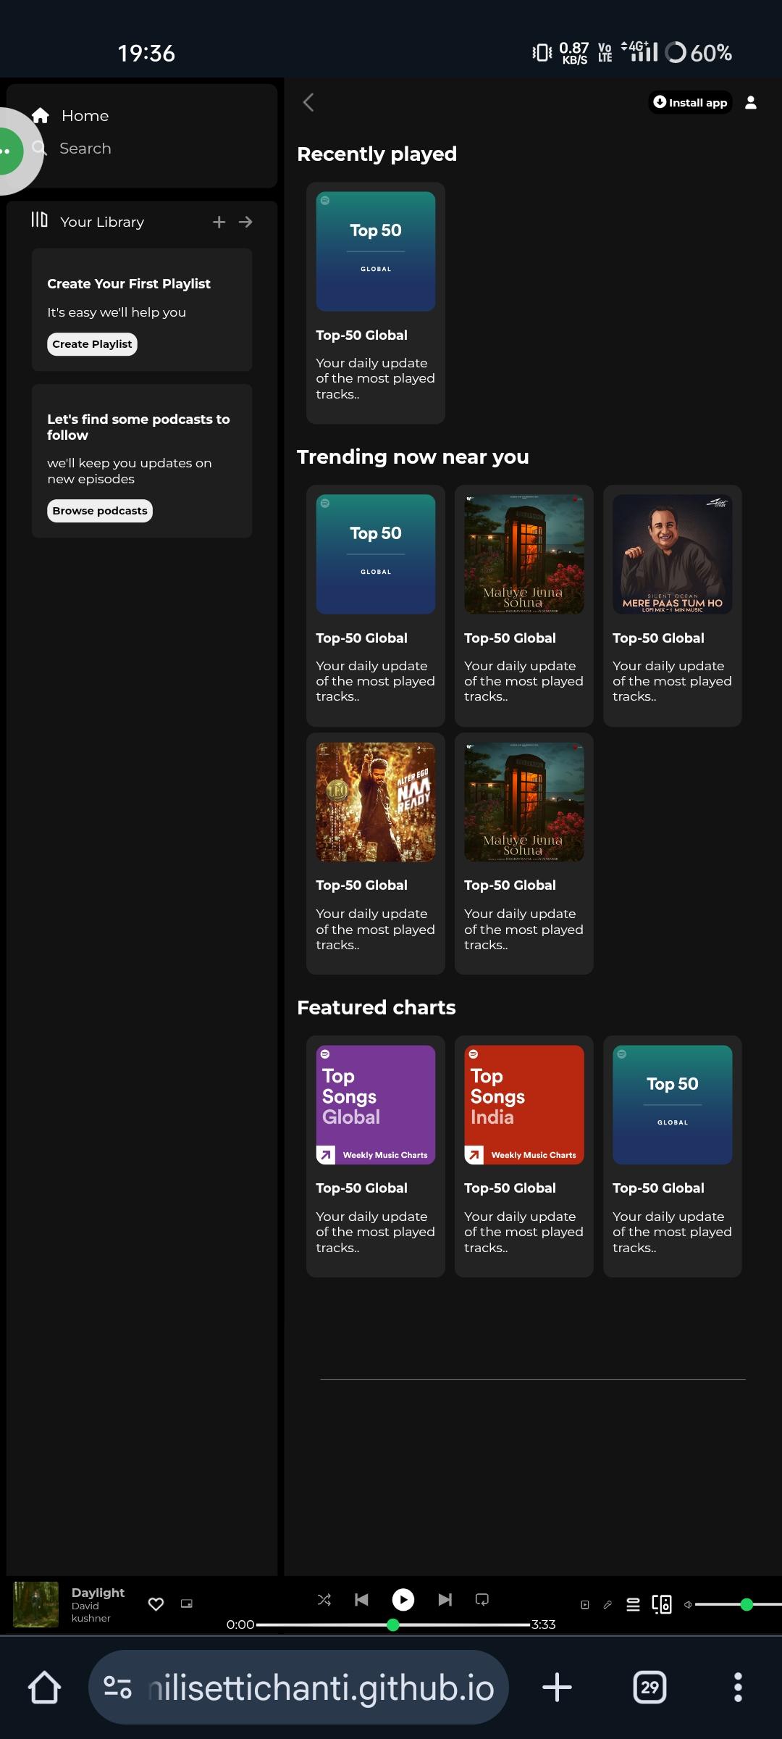782x1739 pixels.
Task: Toggle shuffle in the player bar
Action: pos(324,1599)
